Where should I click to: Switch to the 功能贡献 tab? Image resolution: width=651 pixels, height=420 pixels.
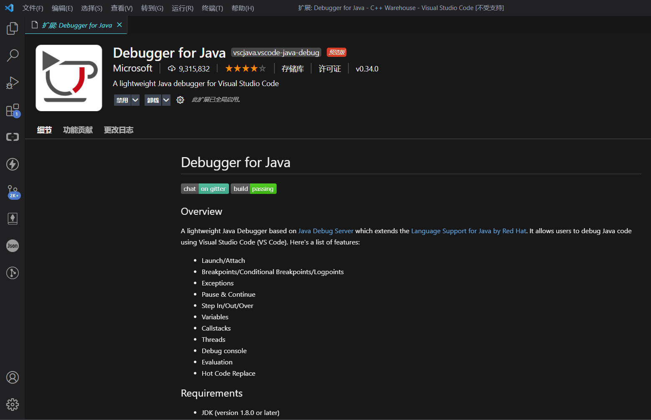click(78, 130)
